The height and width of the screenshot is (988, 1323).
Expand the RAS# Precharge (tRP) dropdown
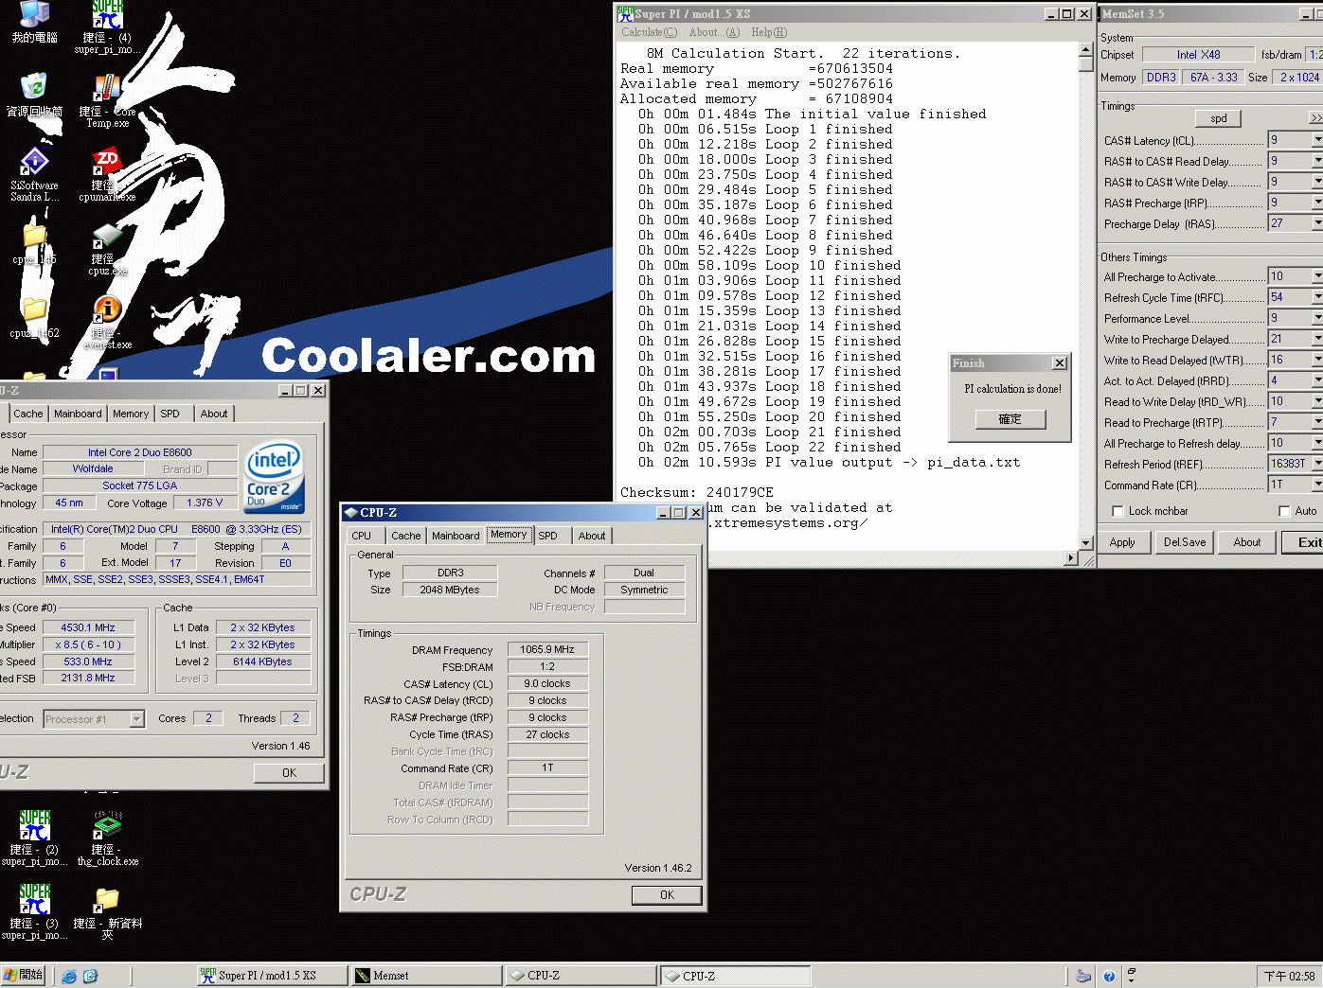point(1317,203)
